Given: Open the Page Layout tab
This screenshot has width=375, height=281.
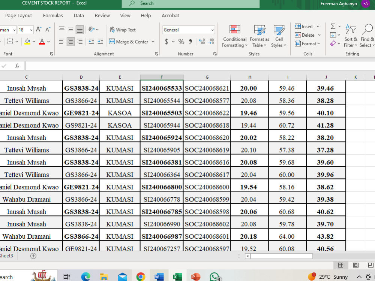Looking at the screenshot, I should point(18,15).
